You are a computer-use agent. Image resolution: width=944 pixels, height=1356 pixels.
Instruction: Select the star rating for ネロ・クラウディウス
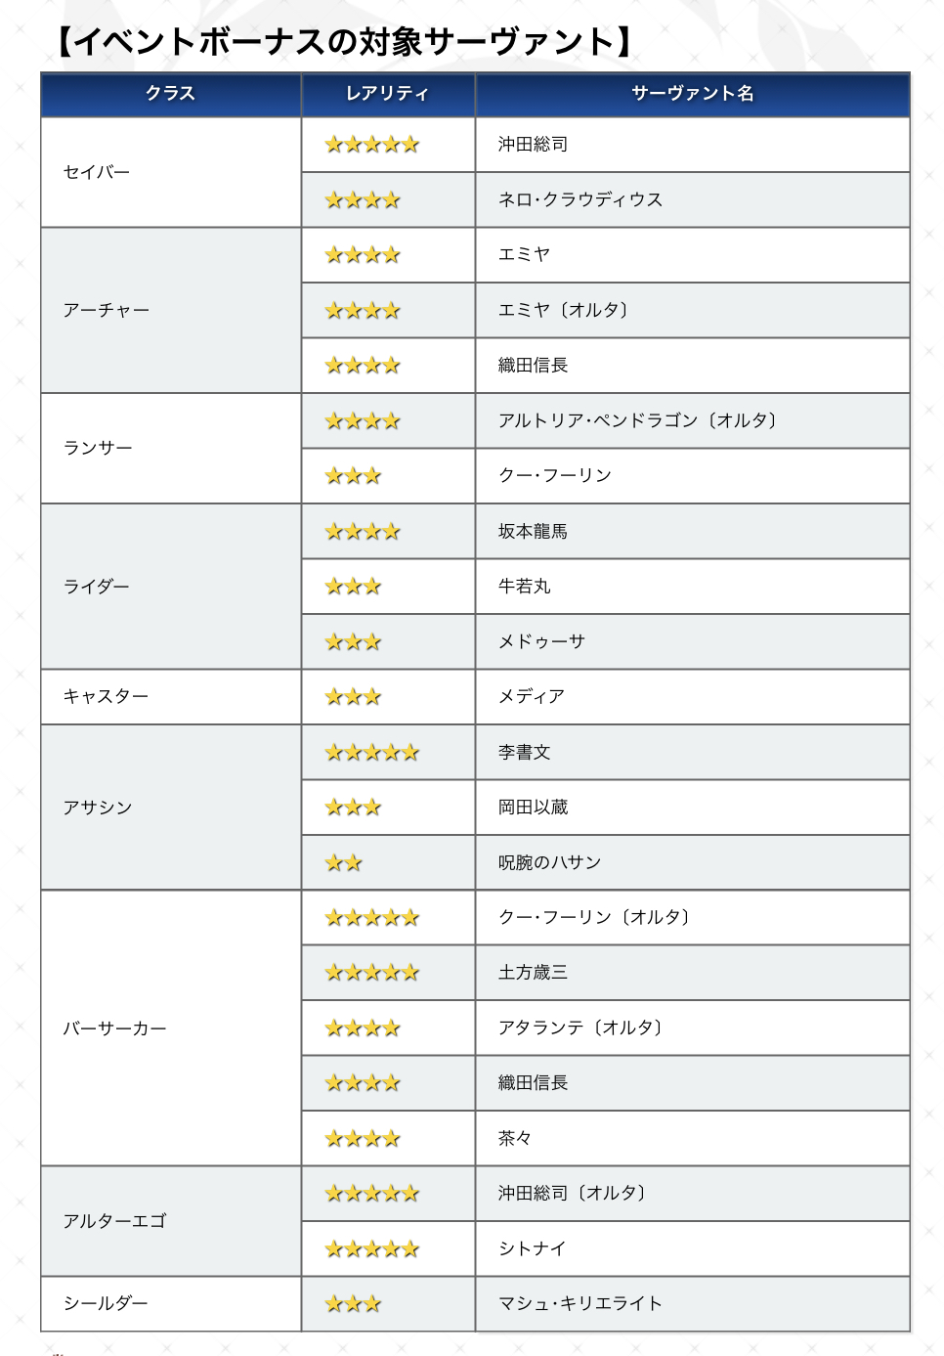point(363,200)
